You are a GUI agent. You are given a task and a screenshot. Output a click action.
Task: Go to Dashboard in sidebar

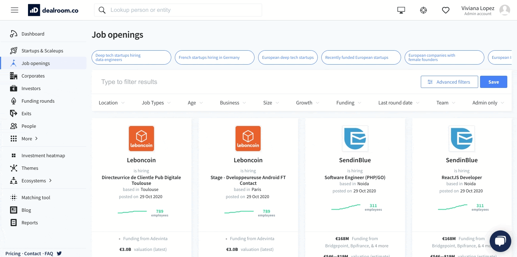pos(33,34)
